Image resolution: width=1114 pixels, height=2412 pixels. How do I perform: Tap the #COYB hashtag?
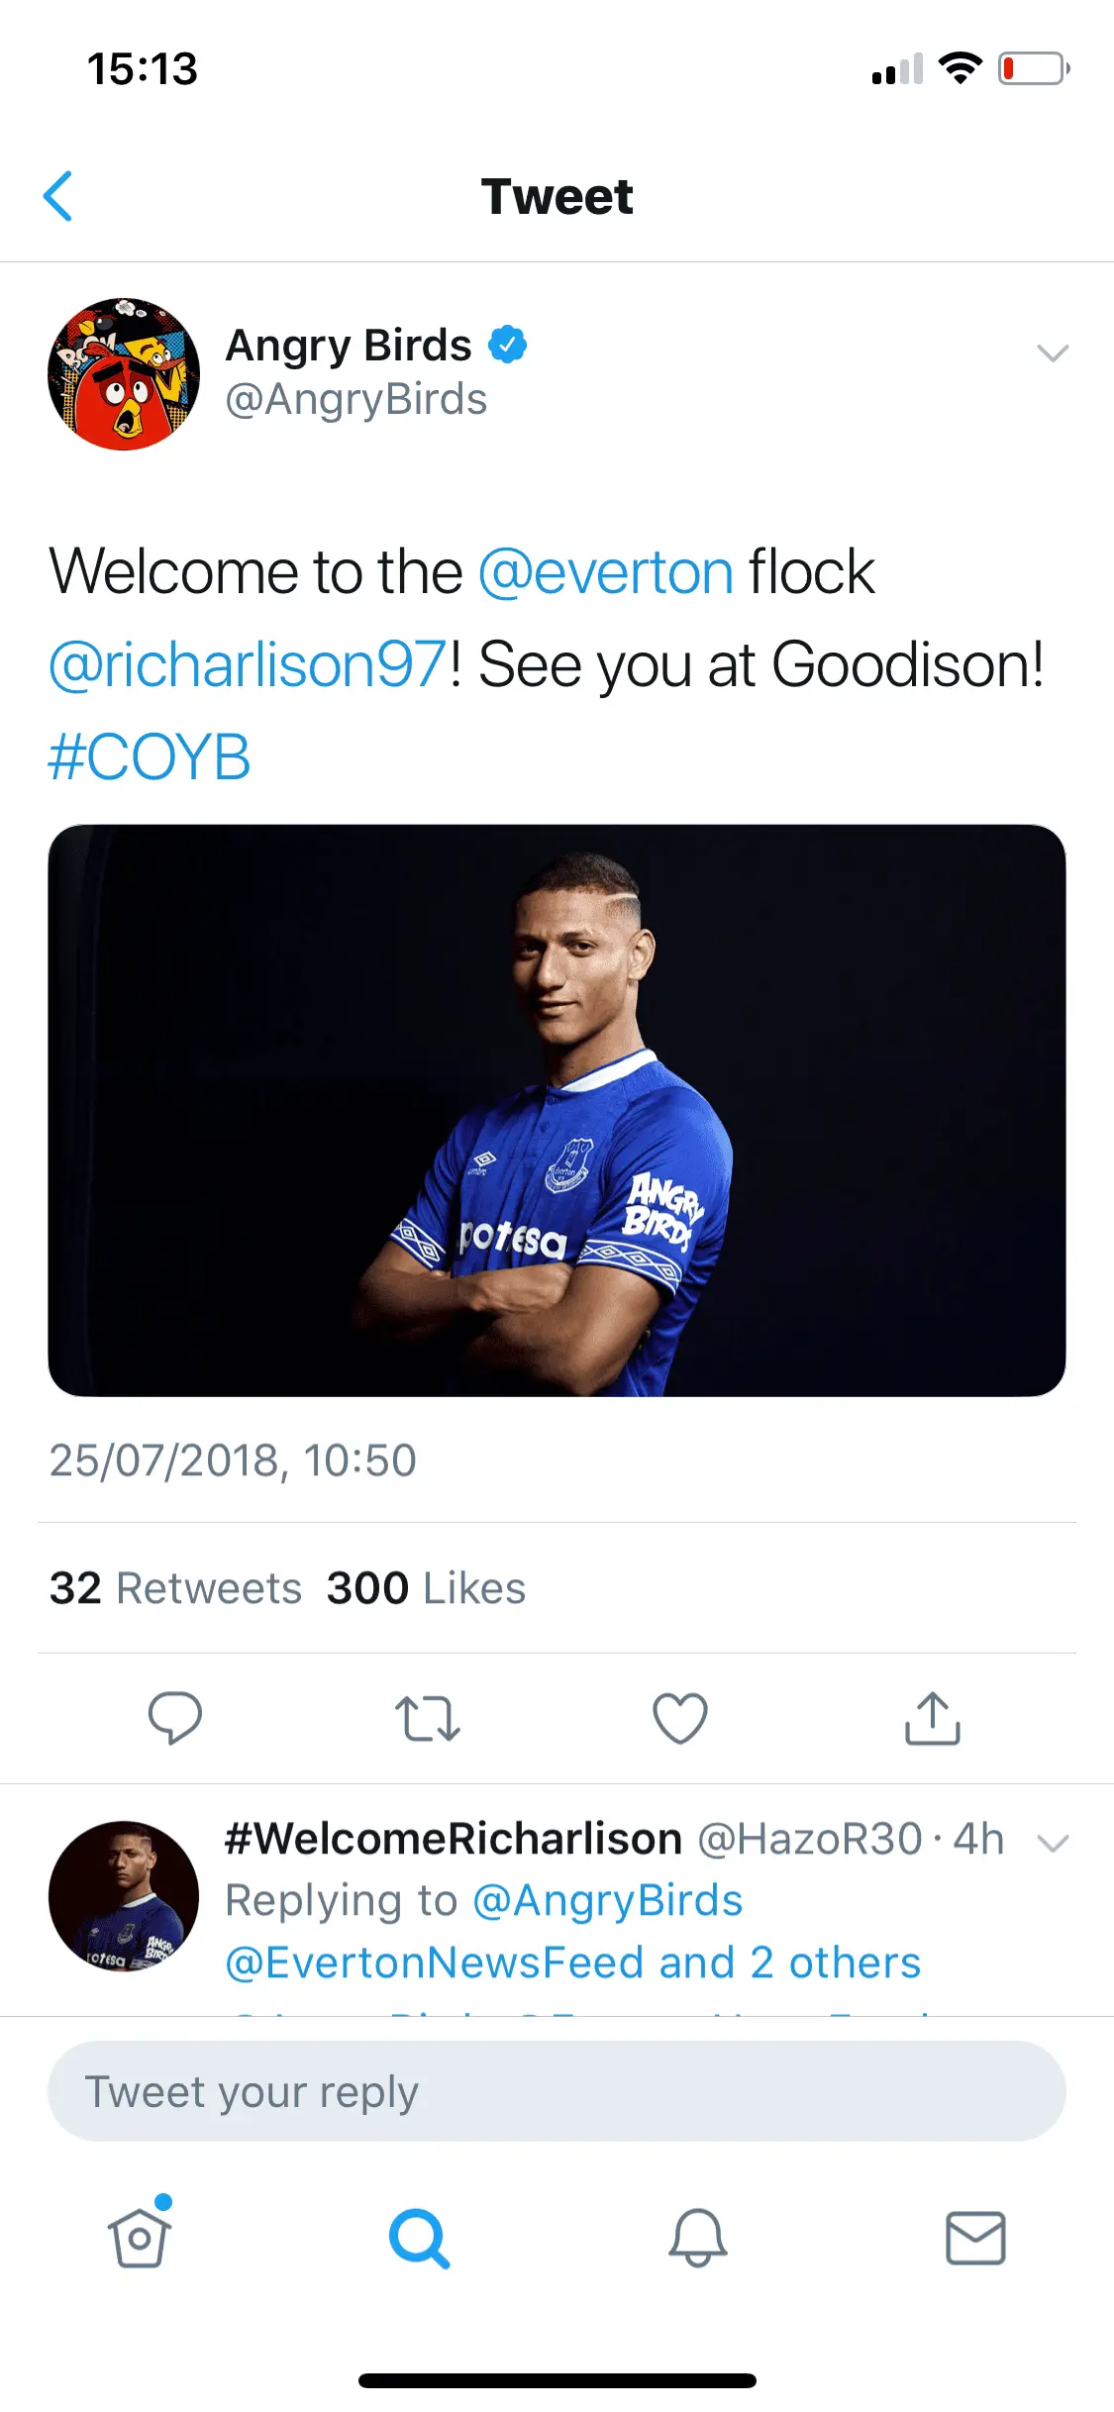150,757
